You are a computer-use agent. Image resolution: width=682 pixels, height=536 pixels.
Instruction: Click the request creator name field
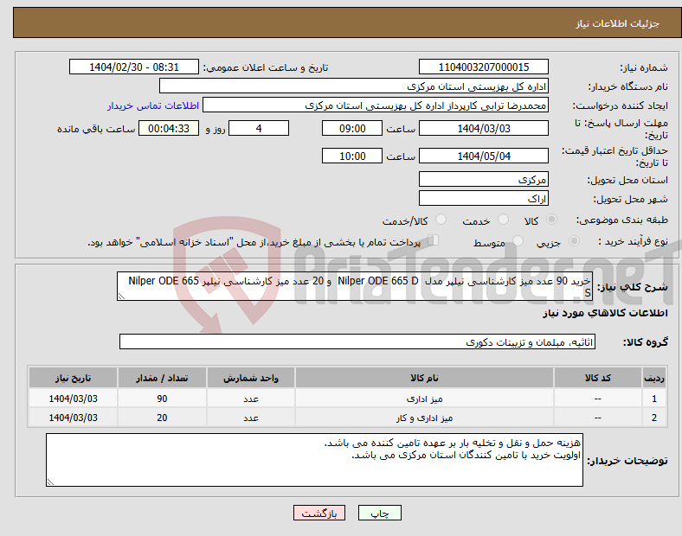pos(376,105)
